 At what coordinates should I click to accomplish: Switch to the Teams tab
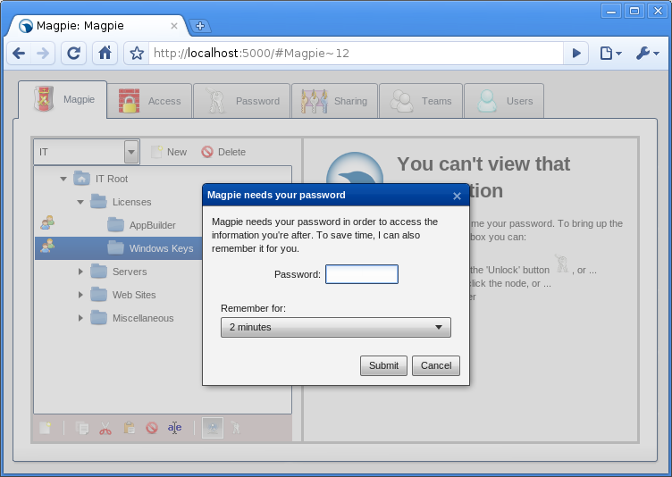(x=421, y=101)
